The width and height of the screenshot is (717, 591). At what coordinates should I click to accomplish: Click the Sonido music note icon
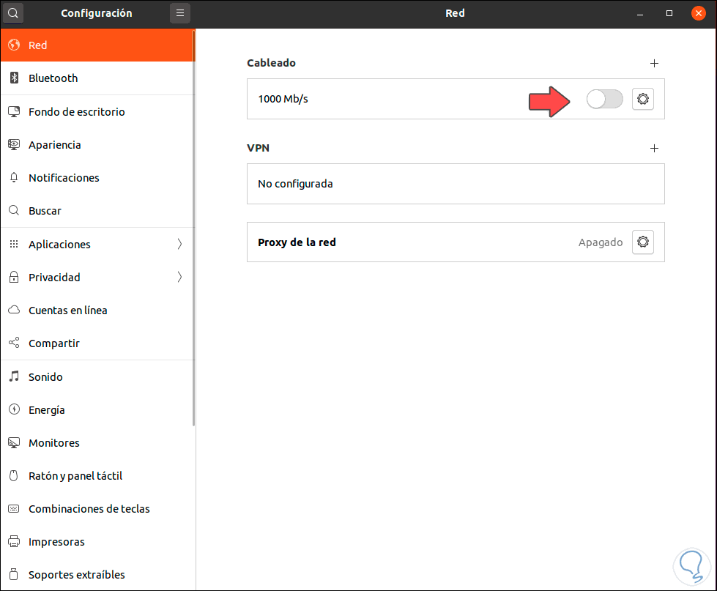click(13, 377)
